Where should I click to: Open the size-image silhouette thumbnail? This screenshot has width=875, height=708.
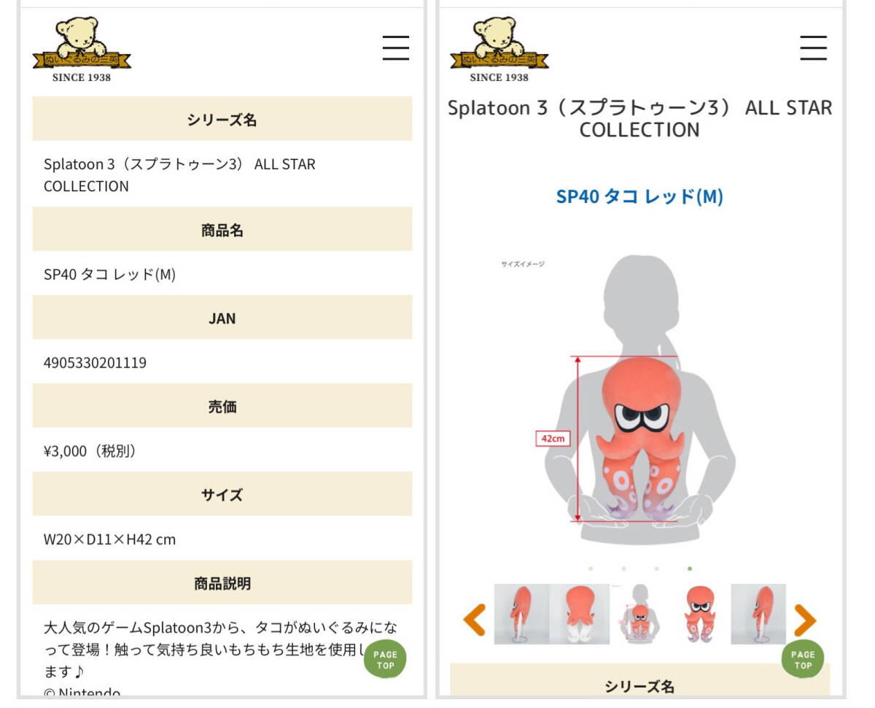639,614
